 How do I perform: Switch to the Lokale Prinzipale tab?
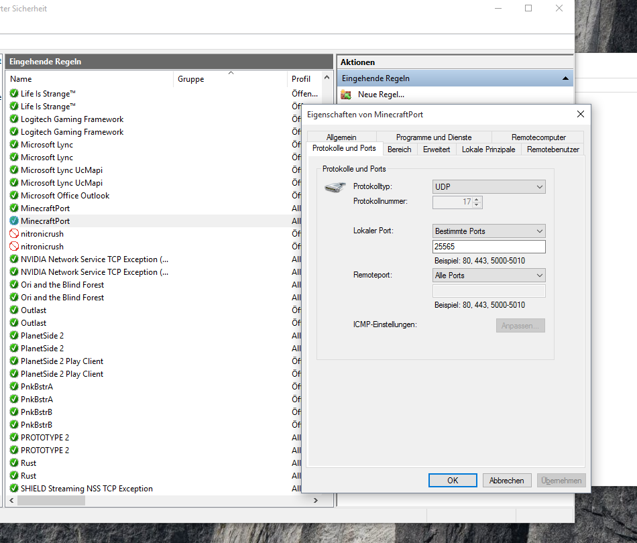(x=488, y=149)
